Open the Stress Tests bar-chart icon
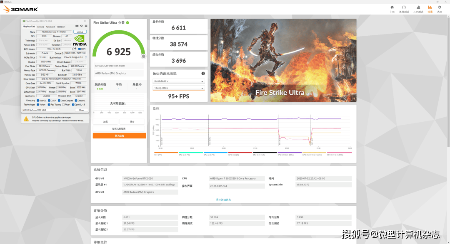This screenshot has width=450, height=244. 418,7
